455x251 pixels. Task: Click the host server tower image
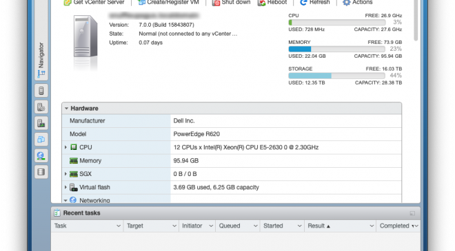[85, 36]
